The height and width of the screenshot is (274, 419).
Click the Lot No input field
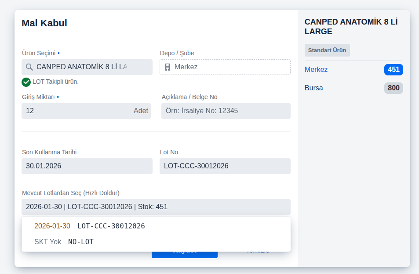[x=225, y=166]
